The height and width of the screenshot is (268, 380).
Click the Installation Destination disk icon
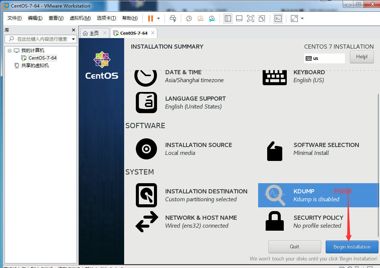(x=146, y=195)
